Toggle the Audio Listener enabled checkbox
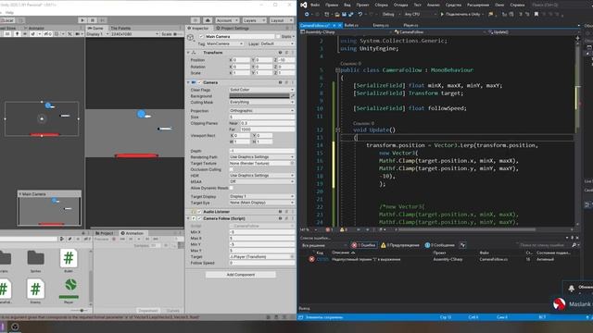Viewport: 593px width, 333px height. click(x=200, y=212)
